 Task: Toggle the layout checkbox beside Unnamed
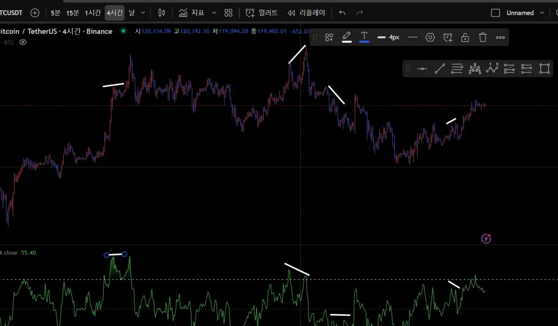495,13
